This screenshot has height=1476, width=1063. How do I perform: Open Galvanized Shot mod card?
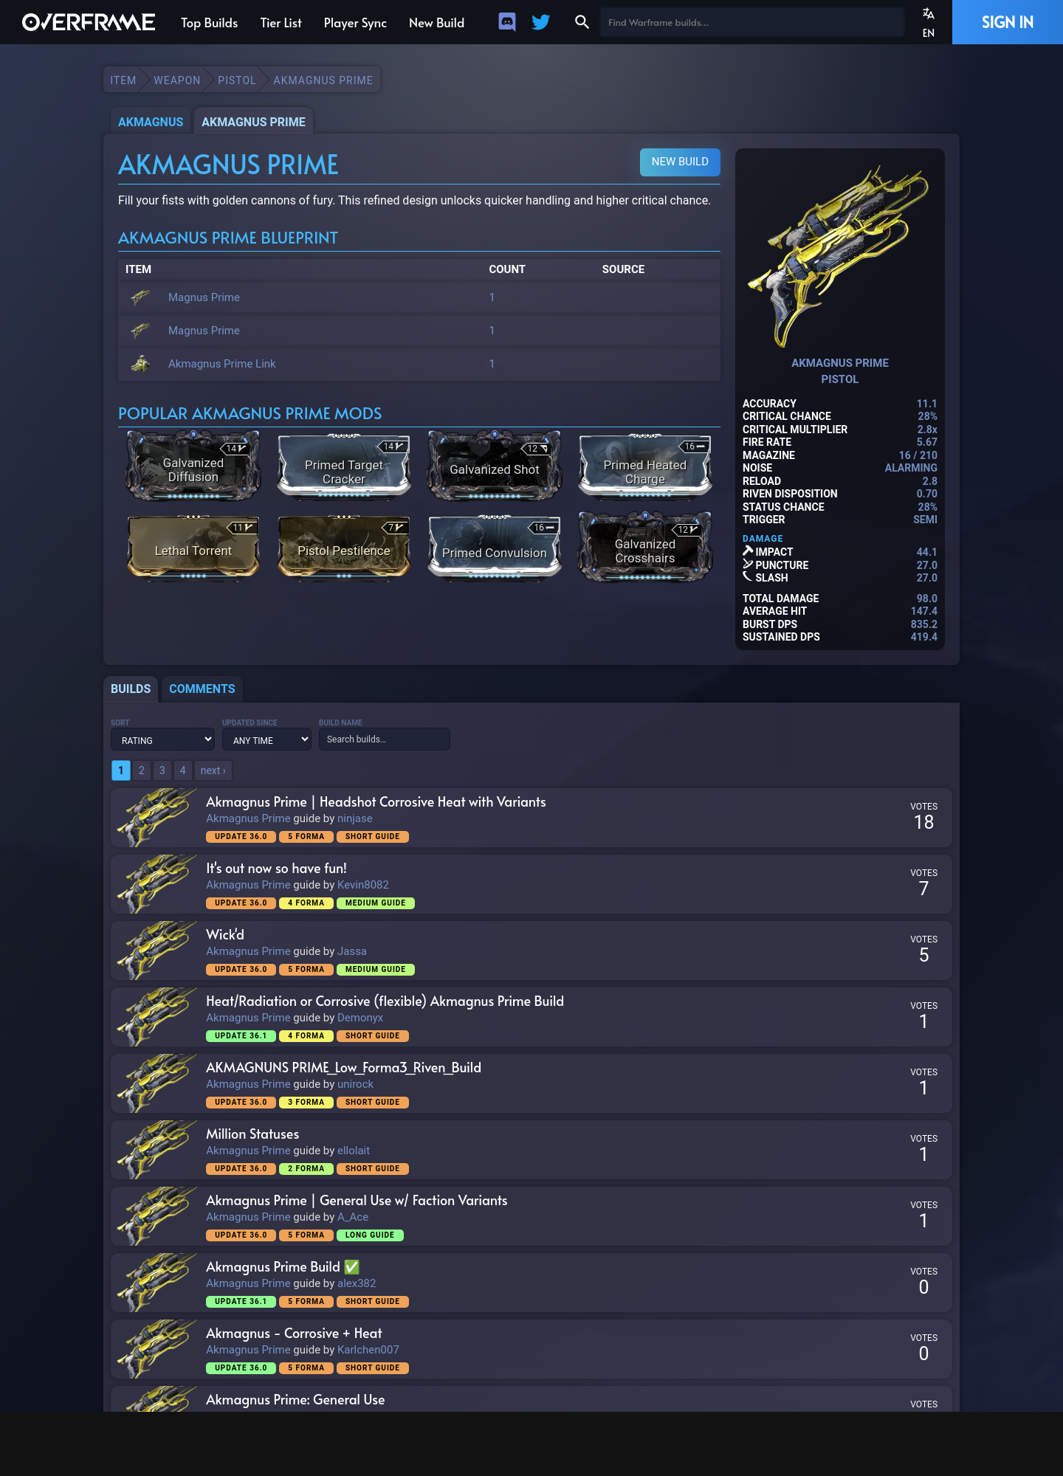(495, 466)
